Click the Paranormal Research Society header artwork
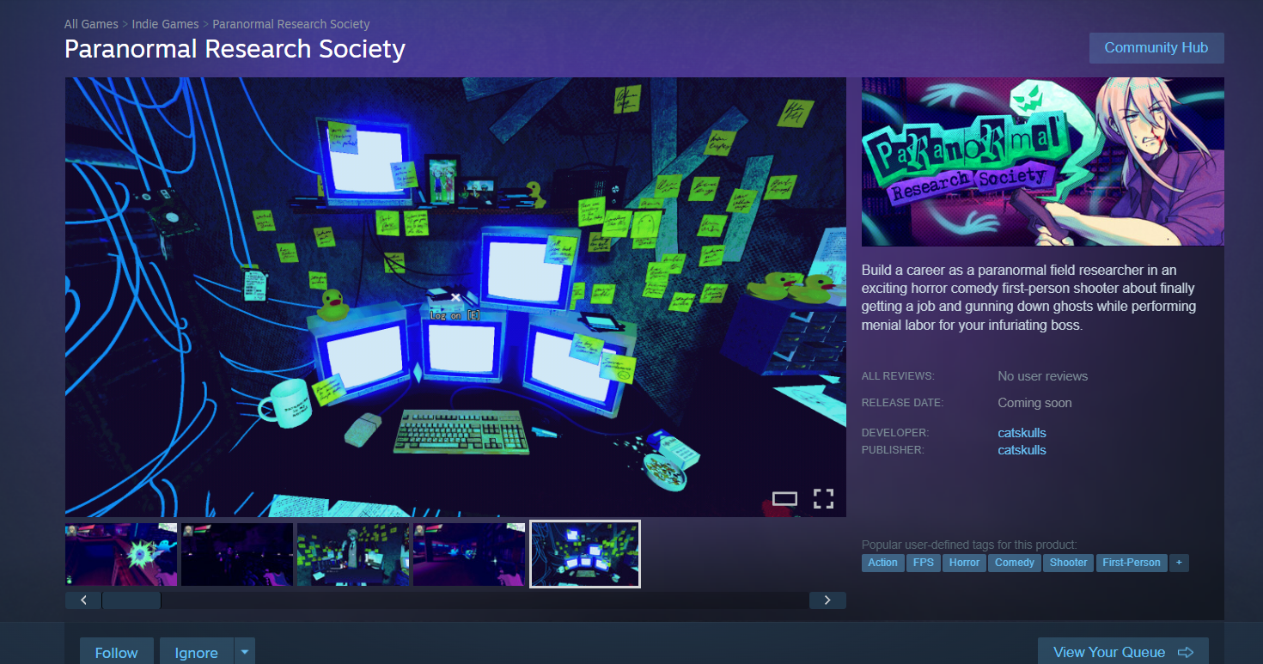Viewport: 1263px width, 664px height. [1043, 161]
